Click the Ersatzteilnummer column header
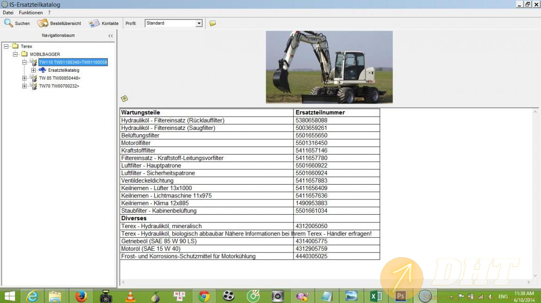This screenshot has height=303, width=541. tap(337, 112)
